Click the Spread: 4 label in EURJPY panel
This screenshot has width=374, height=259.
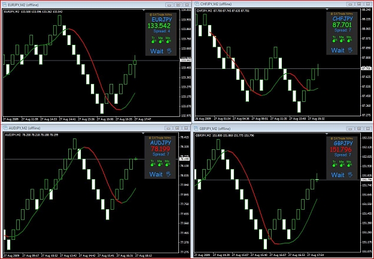click(x=162, y=31)
